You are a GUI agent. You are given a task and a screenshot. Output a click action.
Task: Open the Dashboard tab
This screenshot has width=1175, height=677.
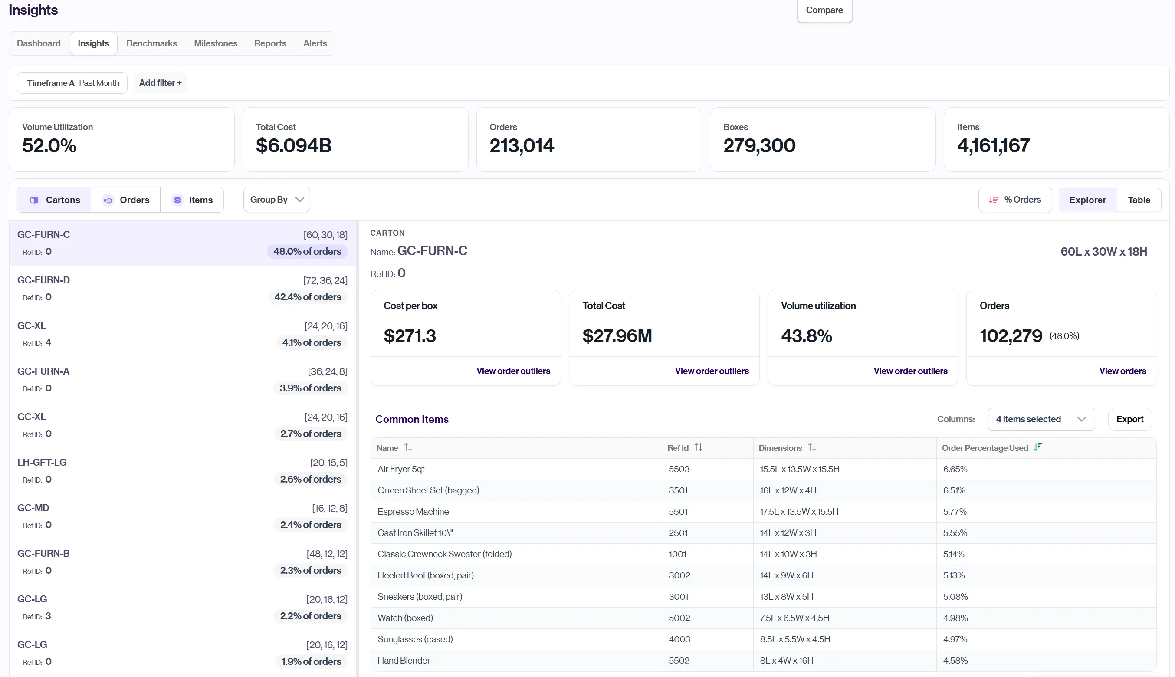(39, 43)
